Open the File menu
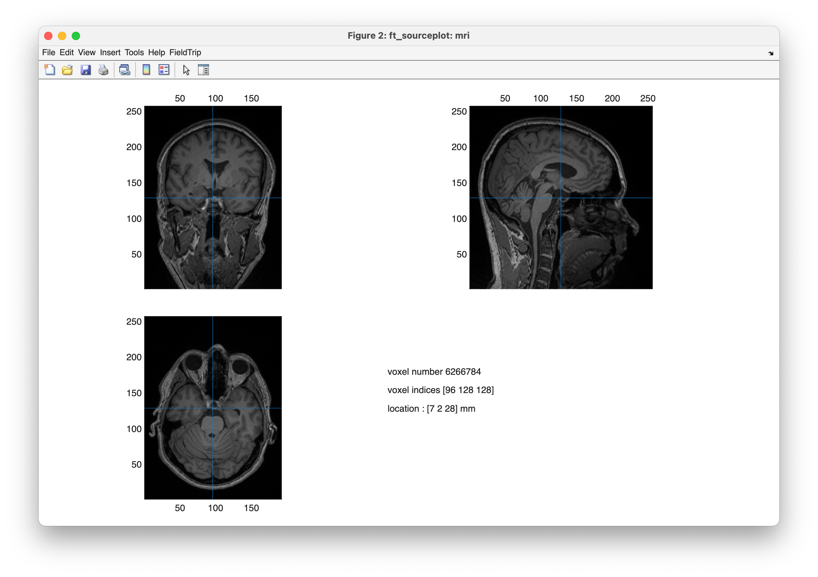818x577 pixels. (x=49, y=52)
